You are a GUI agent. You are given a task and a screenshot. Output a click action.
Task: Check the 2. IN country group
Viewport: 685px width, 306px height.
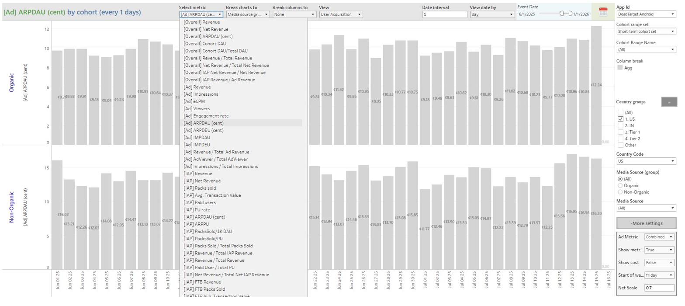620,125
